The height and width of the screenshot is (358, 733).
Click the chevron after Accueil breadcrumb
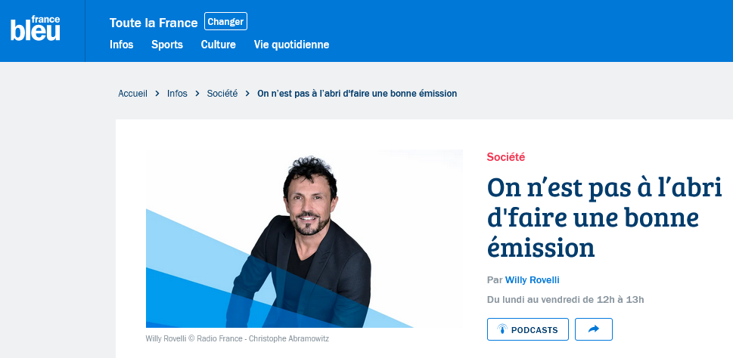coord(157,94)
